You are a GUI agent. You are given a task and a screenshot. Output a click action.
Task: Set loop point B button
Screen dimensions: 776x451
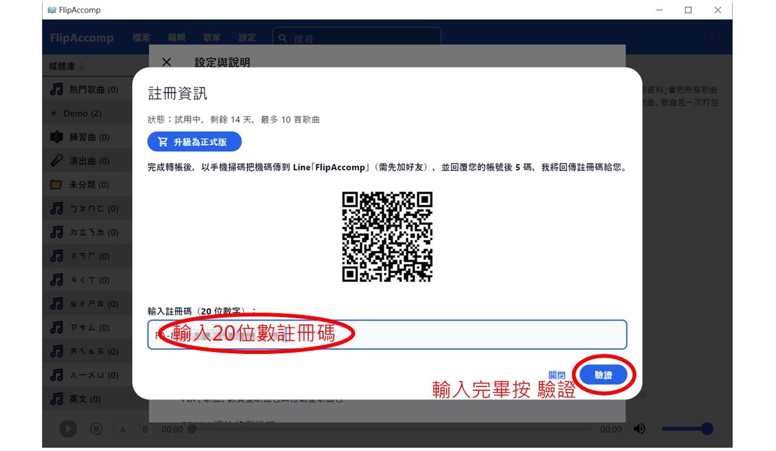pyautogui.click(x=145, y=429)
